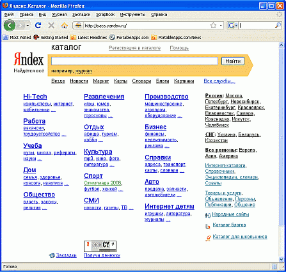Click the browser Back arrow button

pyautogui.click(x=10, y=26)
